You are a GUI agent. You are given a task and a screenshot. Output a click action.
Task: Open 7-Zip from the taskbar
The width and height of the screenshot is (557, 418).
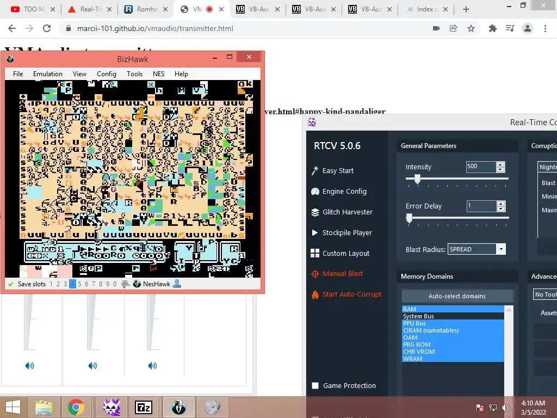[x=144, y=407]
